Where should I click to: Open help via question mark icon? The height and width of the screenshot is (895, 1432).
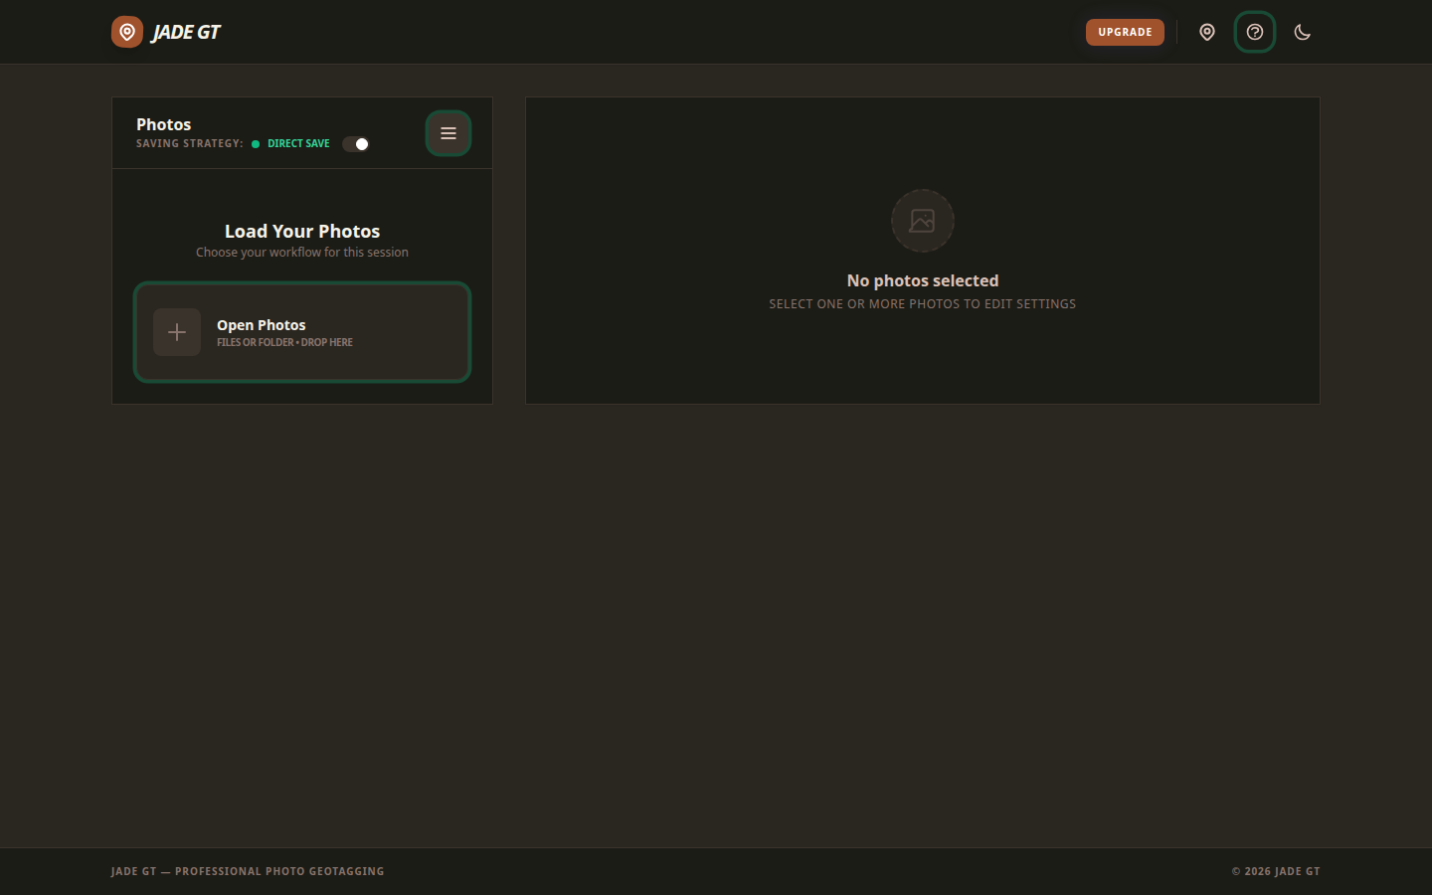(1255, 32)
